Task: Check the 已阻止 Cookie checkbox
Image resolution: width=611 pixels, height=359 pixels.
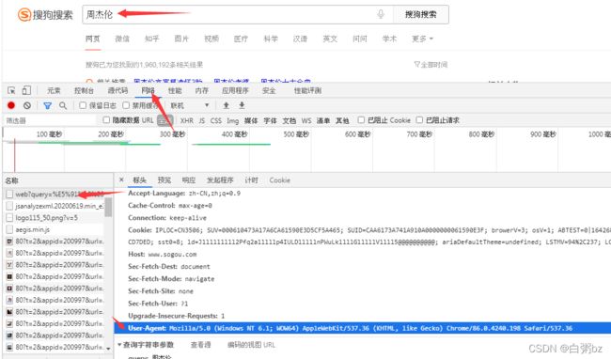Action: pos(361,120)
